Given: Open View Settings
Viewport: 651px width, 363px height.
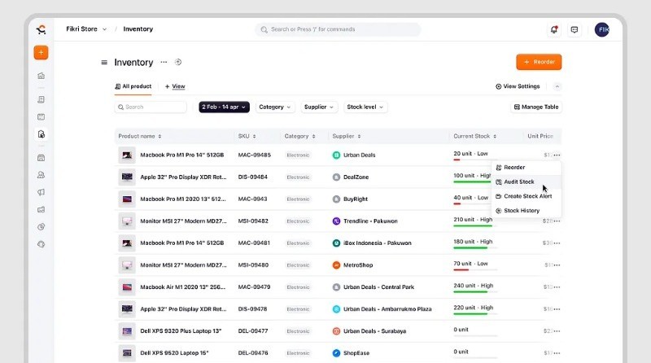Looking at the screenshot, I should point(518,86).
